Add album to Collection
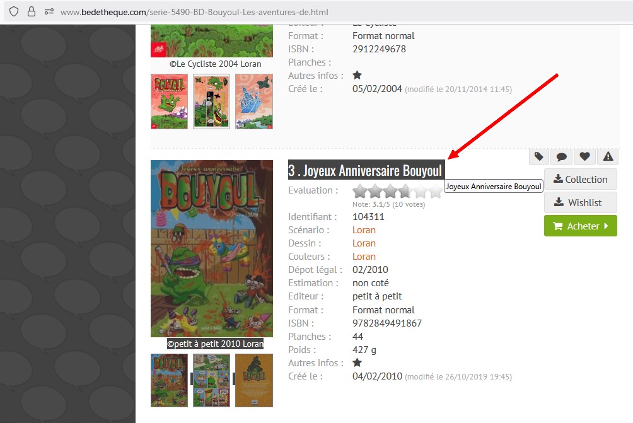Viewport: 633px width, 423px height. (x=581, y=179)
